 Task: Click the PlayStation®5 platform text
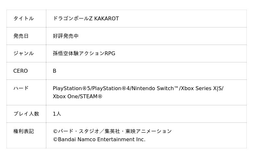coord(72,89)
